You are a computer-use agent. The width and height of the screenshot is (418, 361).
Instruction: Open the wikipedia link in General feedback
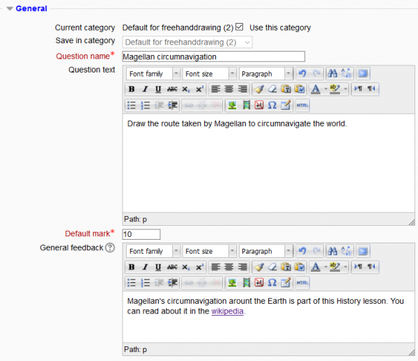(228, 312)
